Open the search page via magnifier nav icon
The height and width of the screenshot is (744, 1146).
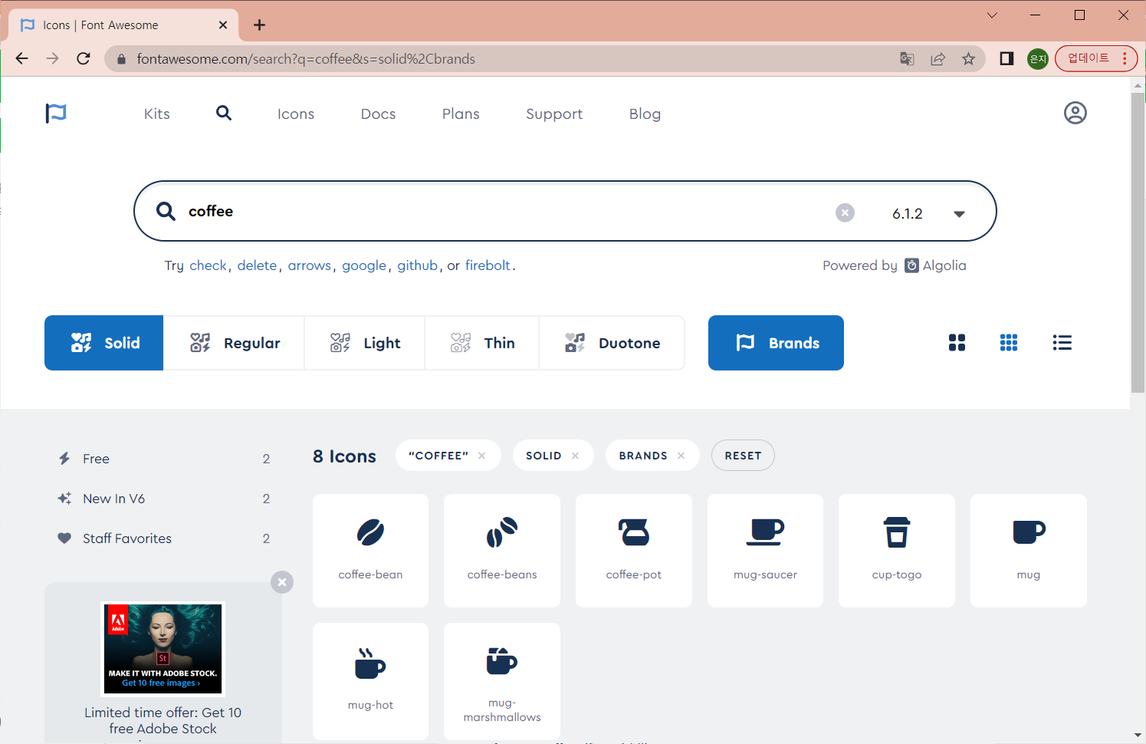click(224, 114)
